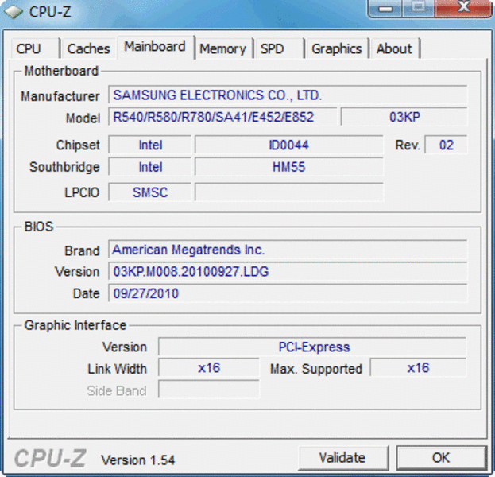Select the Model field R540/R580/R780/SA41/E452/E852
495x477 pixels.
[222, 117]
